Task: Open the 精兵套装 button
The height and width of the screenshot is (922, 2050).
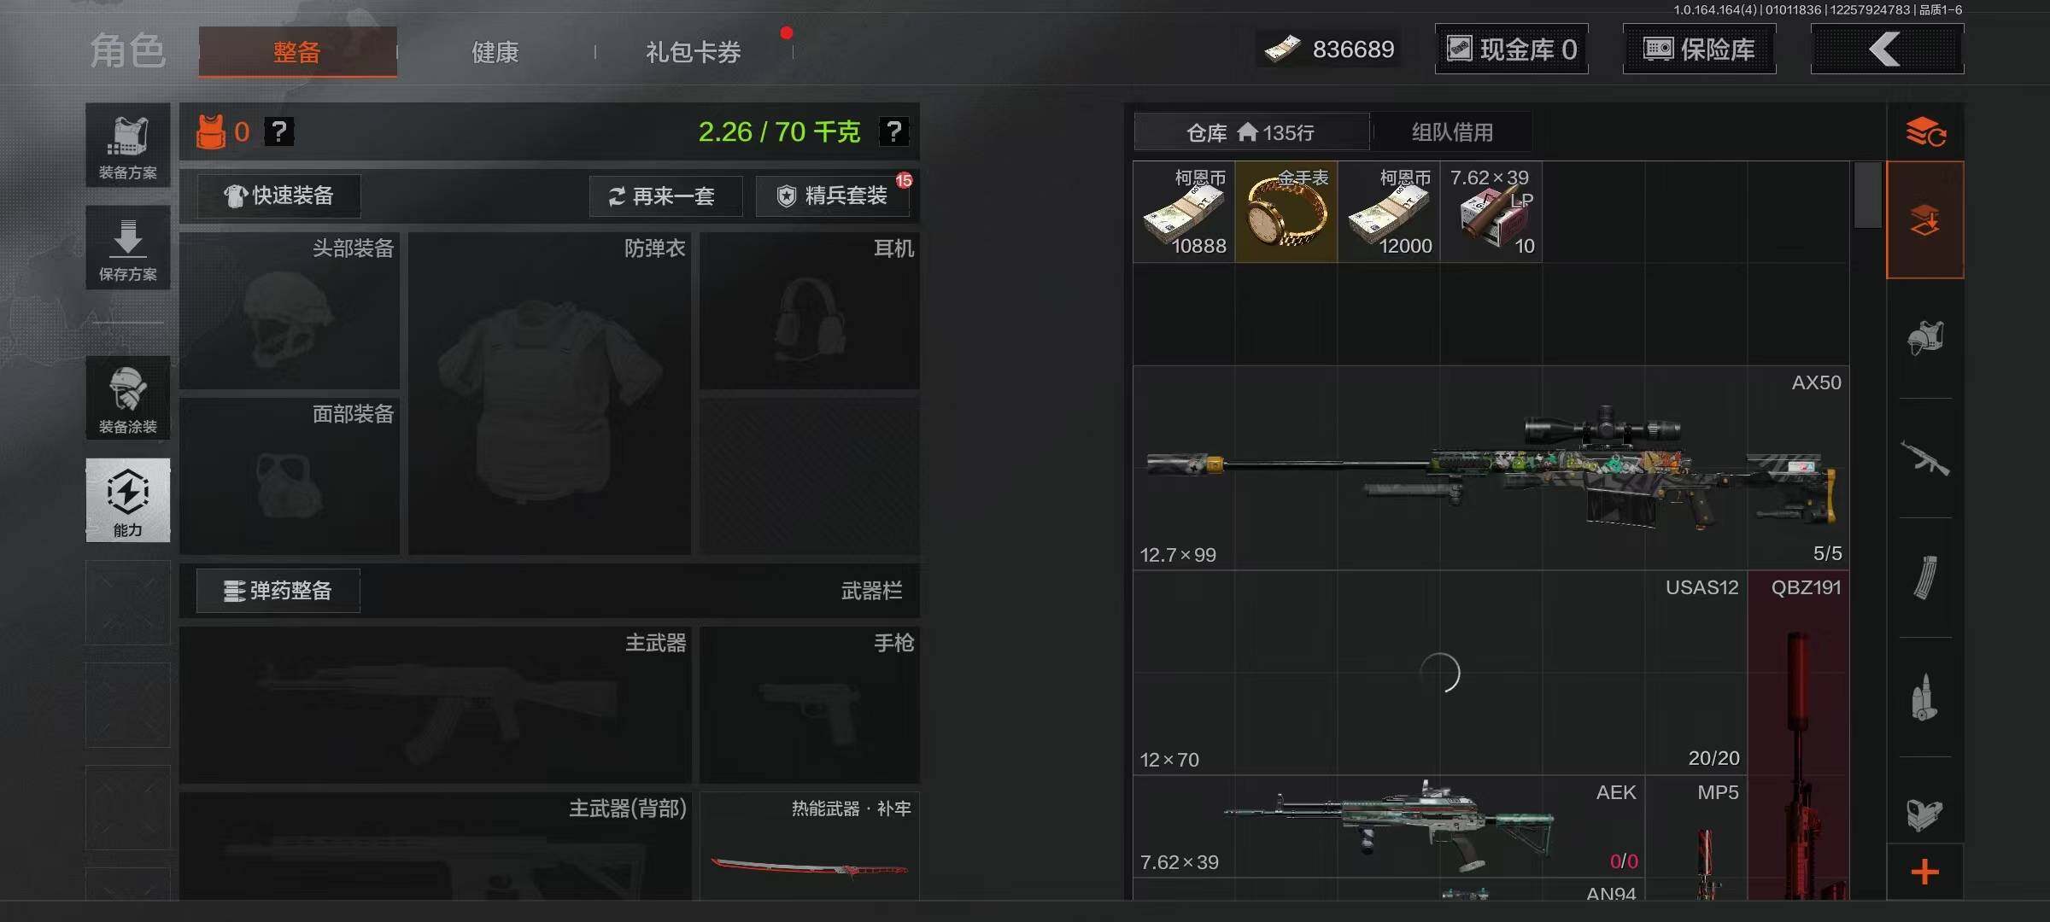Action: click(x=833, y=196)
